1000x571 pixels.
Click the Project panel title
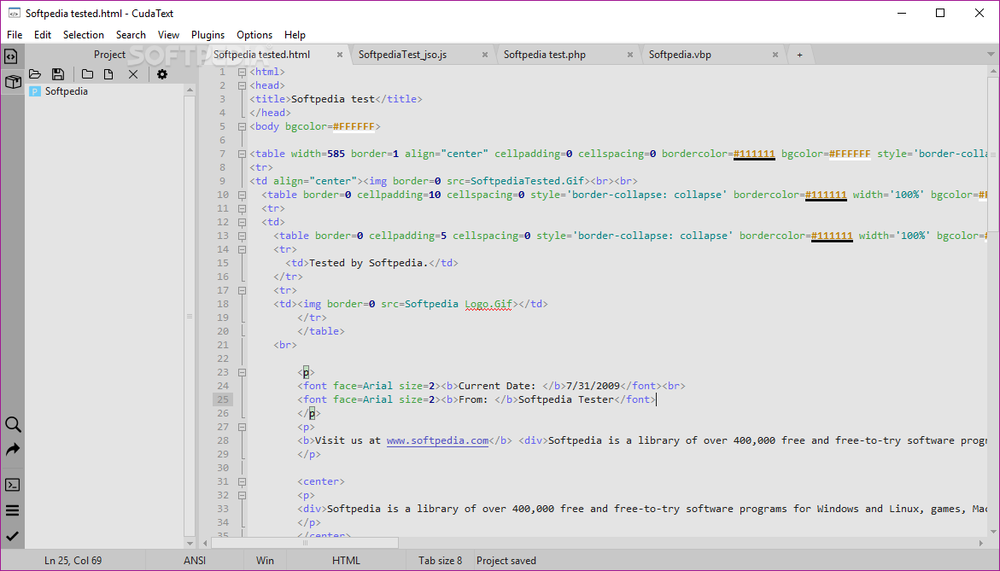(x=109, y=55)
